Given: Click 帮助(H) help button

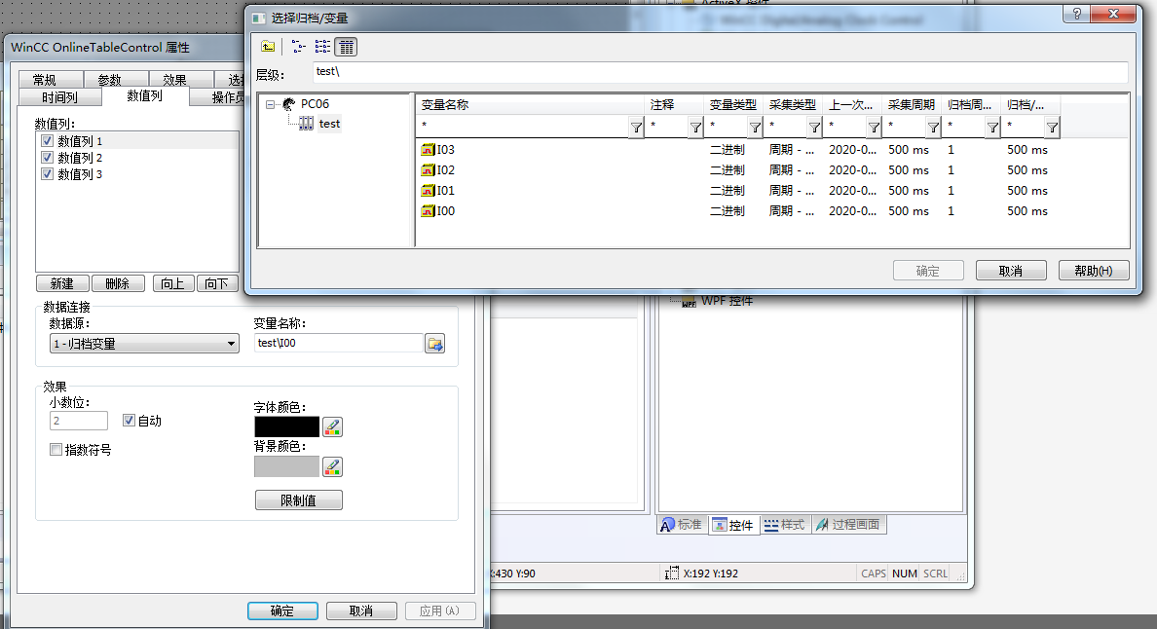Looking at the screenshot, I should (x=1094, y=271).
